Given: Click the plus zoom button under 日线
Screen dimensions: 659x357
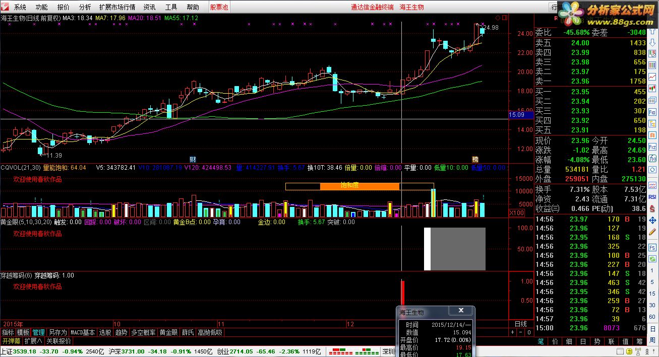Looking at the screenshot, I should [512, 332].
